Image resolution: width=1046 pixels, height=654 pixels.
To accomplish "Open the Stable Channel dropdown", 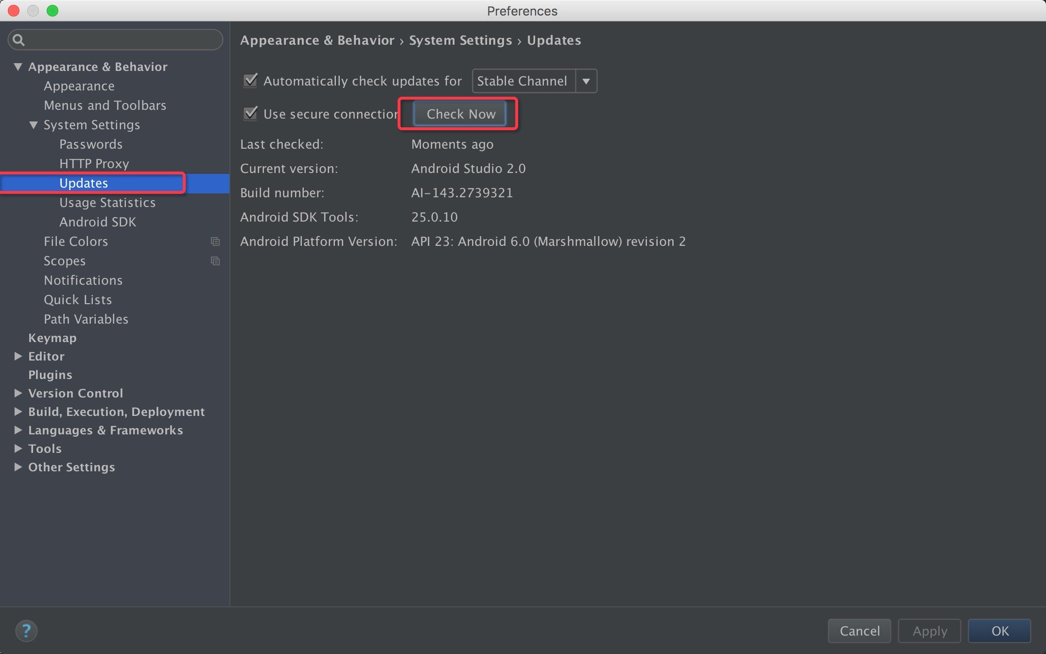I will pyautogui.click(x=586, y=81).
